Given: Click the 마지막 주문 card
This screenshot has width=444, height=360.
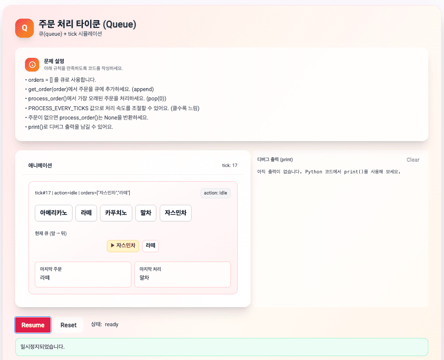Looking at the screenshot, I should [83, 274].
